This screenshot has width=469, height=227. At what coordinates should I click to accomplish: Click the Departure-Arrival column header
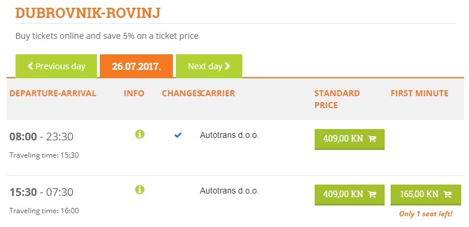53,93
